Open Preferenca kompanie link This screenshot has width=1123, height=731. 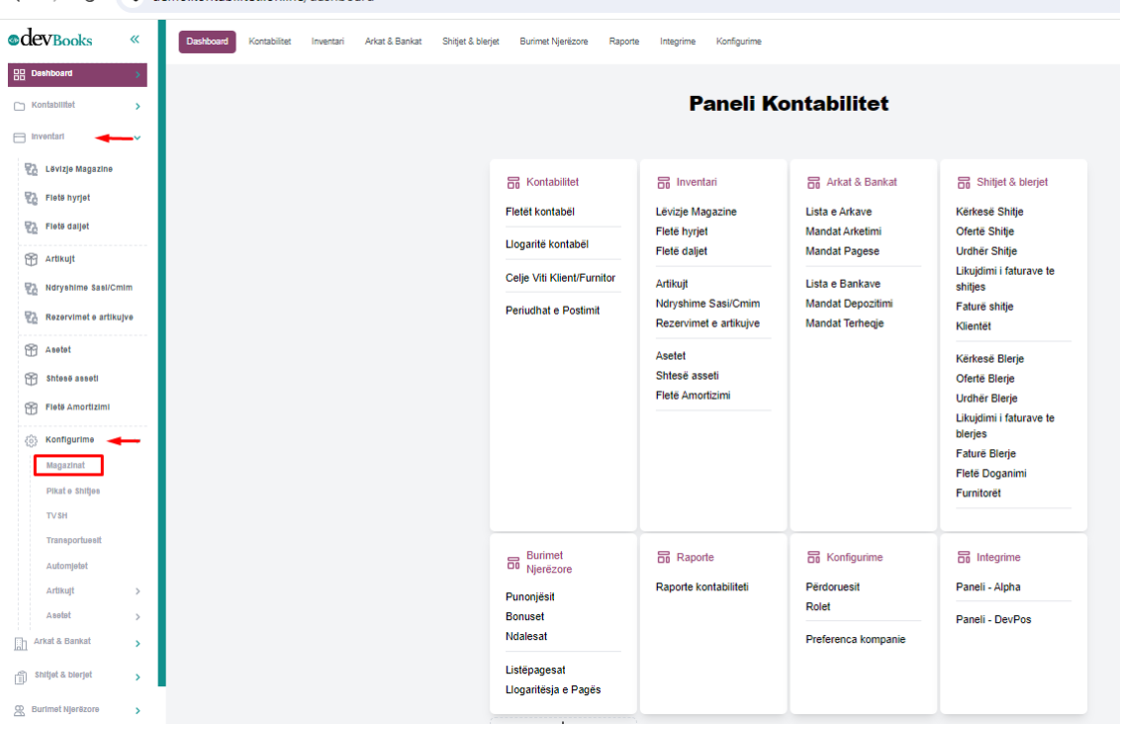click(x=855, y=639)
